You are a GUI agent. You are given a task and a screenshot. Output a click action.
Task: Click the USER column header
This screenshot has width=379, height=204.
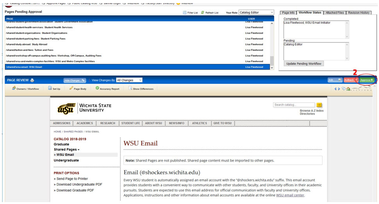click(x=251, y=19)
